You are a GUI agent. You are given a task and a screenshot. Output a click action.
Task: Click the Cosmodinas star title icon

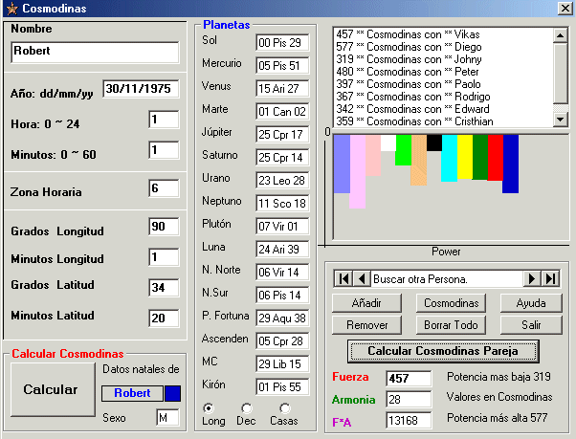pos(11,9)
